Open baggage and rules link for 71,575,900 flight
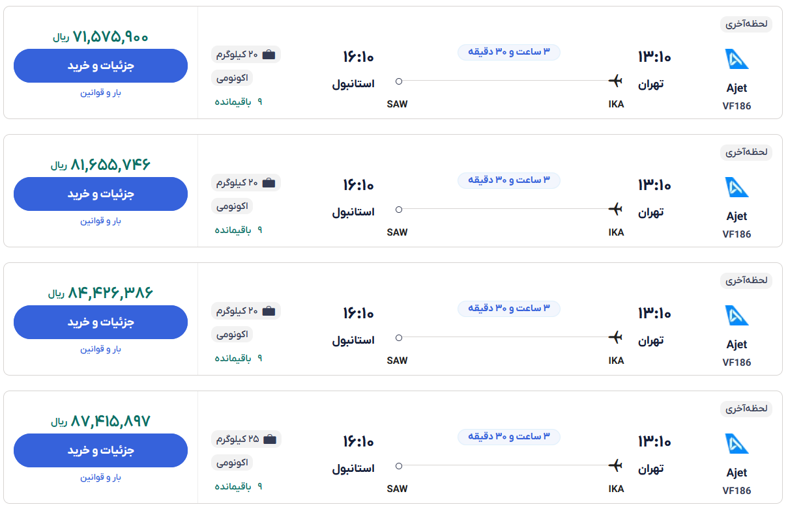This screenshot has width=788, height=509. tap(100, 92)
